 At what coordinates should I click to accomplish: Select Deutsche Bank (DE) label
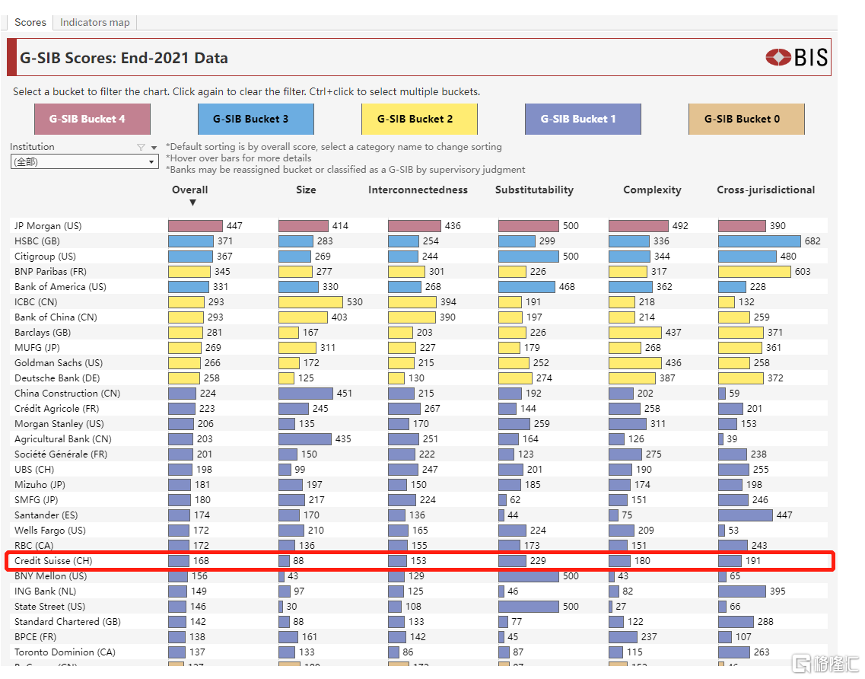57,378
